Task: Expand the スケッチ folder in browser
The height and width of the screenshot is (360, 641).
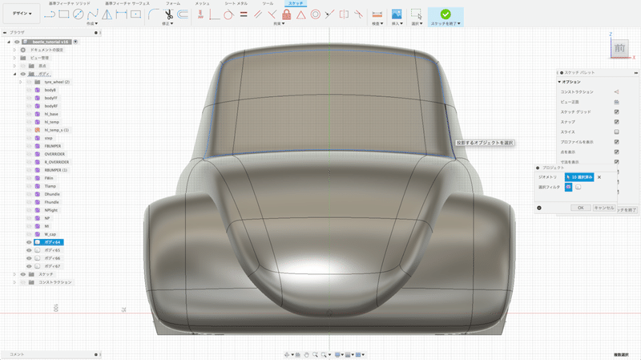Action: (14, 274)
